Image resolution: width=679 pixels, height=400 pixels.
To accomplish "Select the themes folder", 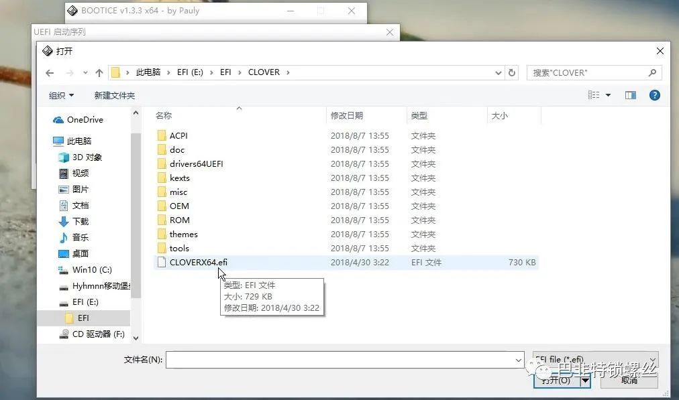I will pyautogui.click(x=346, y=234).
